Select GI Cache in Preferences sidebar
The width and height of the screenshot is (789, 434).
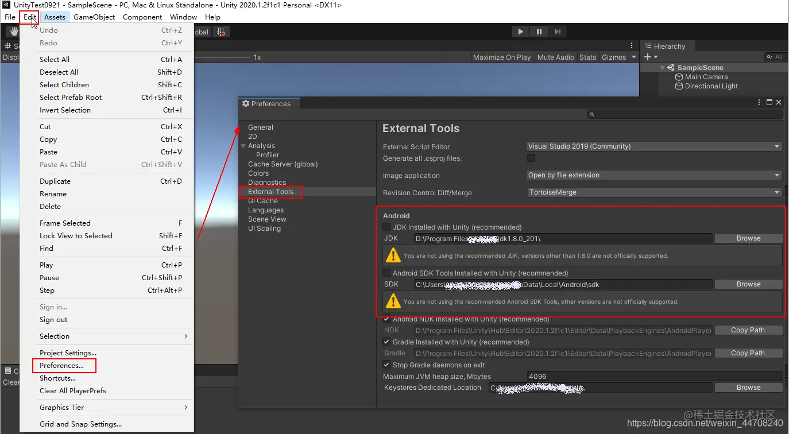click(x=262, y=201)
